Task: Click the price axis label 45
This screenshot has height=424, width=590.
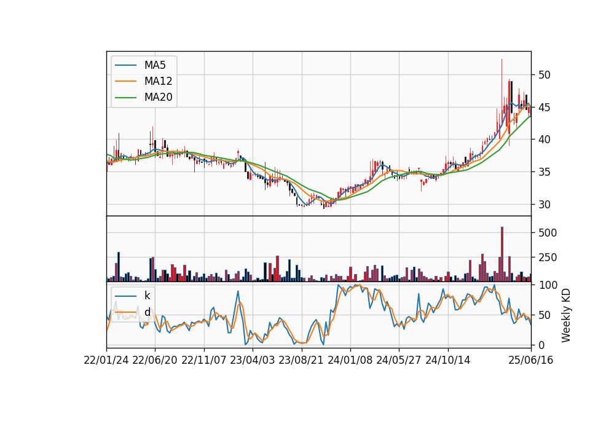Action: (544, 108)
